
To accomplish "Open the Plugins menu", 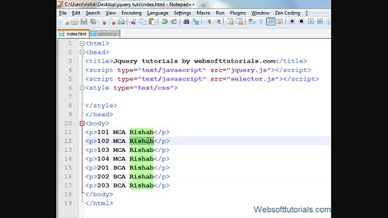I will [x=238, y=13].
